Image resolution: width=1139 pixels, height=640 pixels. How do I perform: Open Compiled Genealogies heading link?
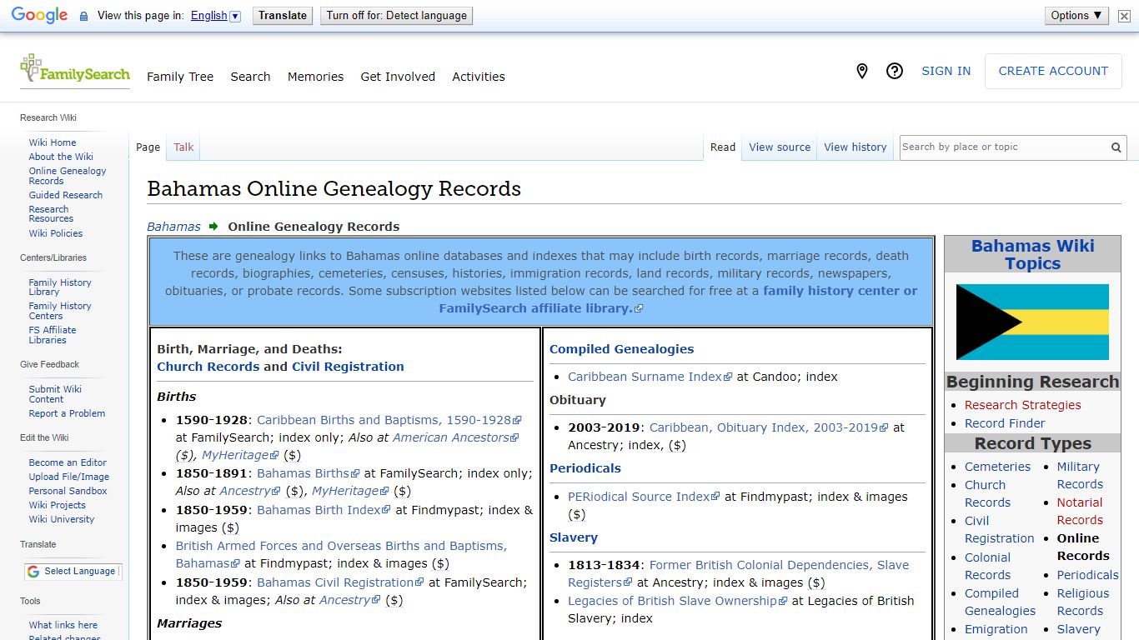621,349
